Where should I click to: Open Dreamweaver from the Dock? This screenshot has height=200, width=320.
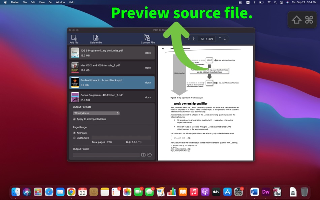pyautogui.click(x=266, y=192)
